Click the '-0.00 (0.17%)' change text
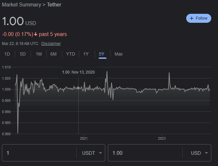 [18, 34]
